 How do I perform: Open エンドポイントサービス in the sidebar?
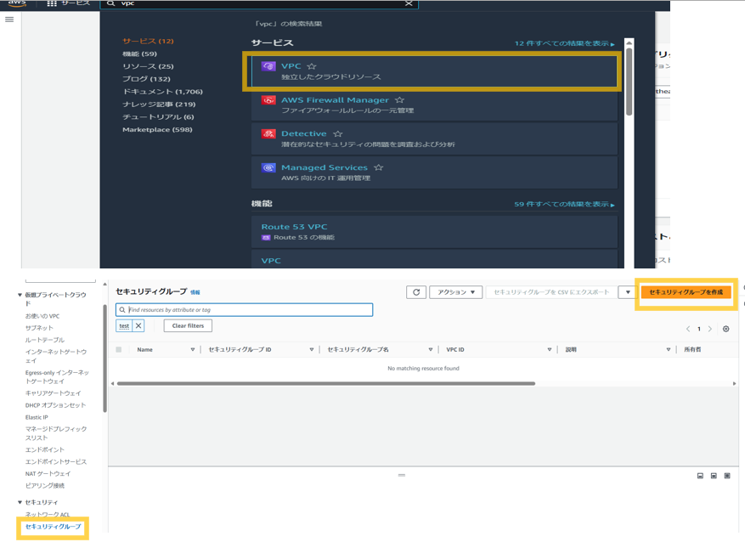pos(56,461)
